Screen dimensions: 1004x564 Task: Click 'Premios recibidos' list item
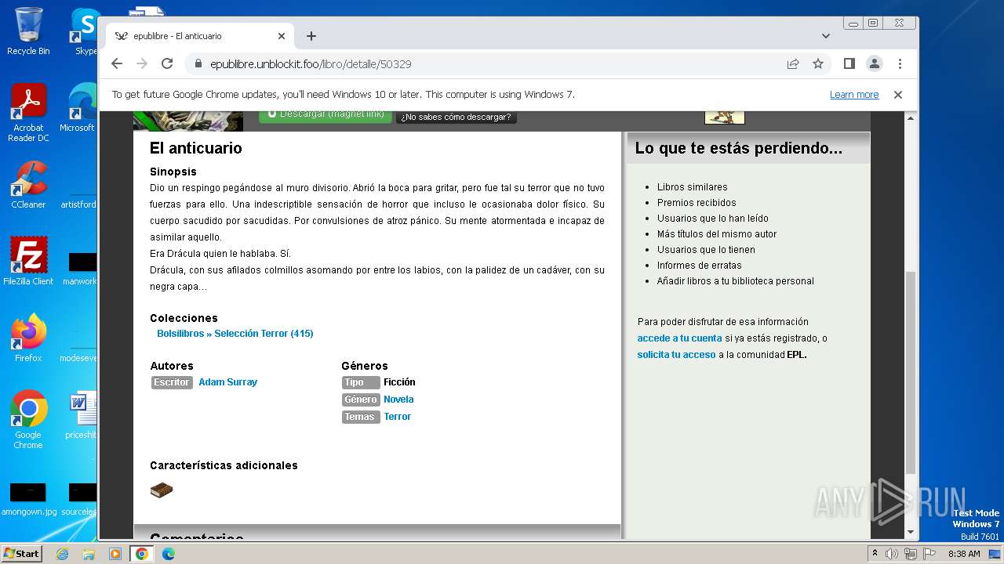tap(697, 203)
